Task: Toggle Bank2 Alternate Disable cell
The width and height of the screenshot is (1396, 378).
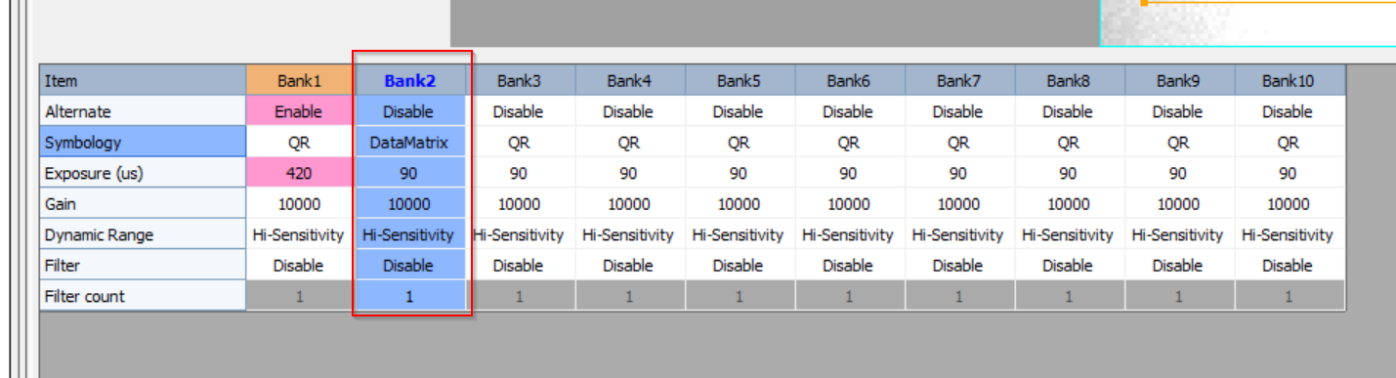Action: pos(409,111)
